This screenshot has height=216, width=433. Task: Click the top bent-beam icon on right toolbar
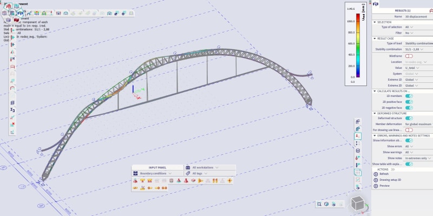[358, 122]
